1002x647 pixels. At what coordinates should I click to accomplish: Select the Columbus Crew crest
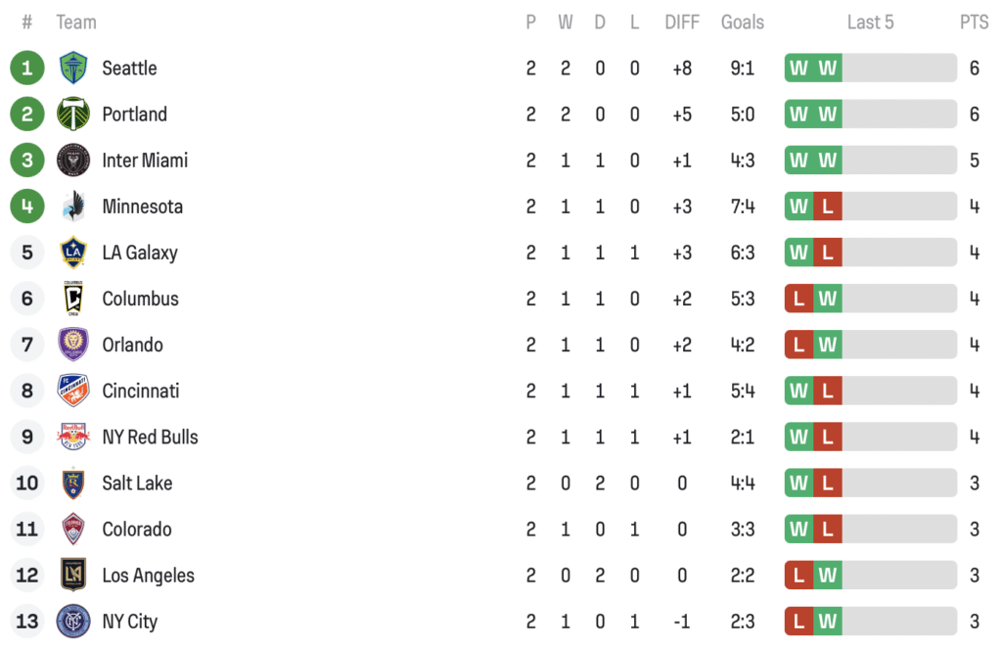point(72,298)
